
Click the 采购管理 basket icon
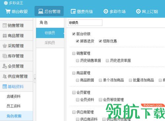(5, 46)
